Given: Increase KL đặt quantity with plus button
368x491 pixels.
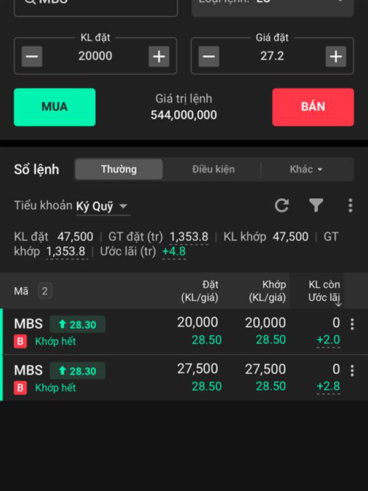Looking at the screenshot, I should pos(159,56).
